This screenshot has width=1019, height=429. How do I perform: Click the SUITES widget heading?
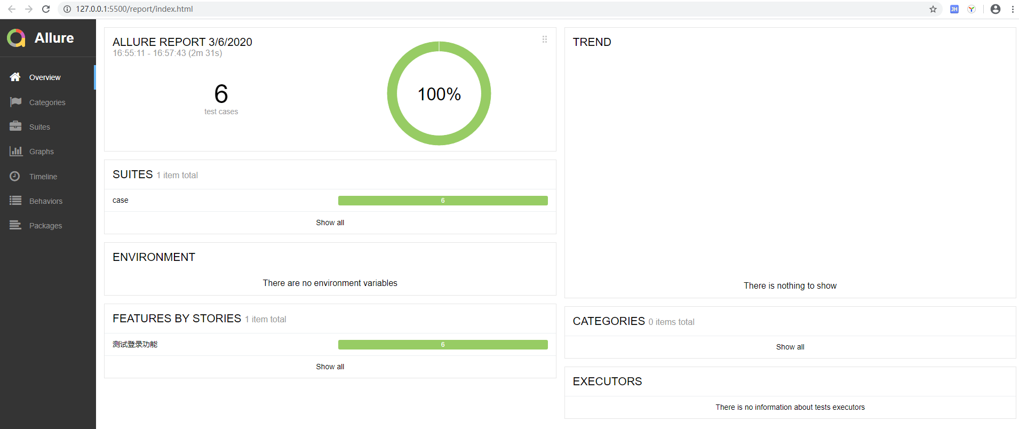(x=133, y=174)
